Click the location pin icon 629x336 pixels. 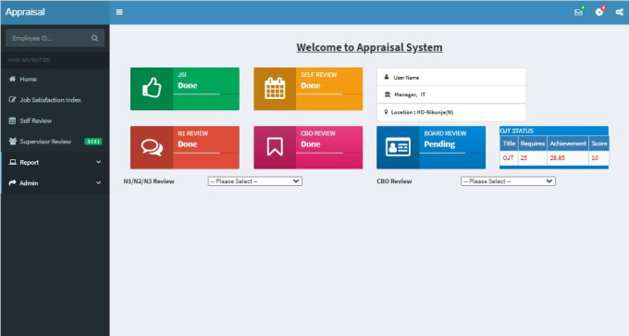click(386, 112)
